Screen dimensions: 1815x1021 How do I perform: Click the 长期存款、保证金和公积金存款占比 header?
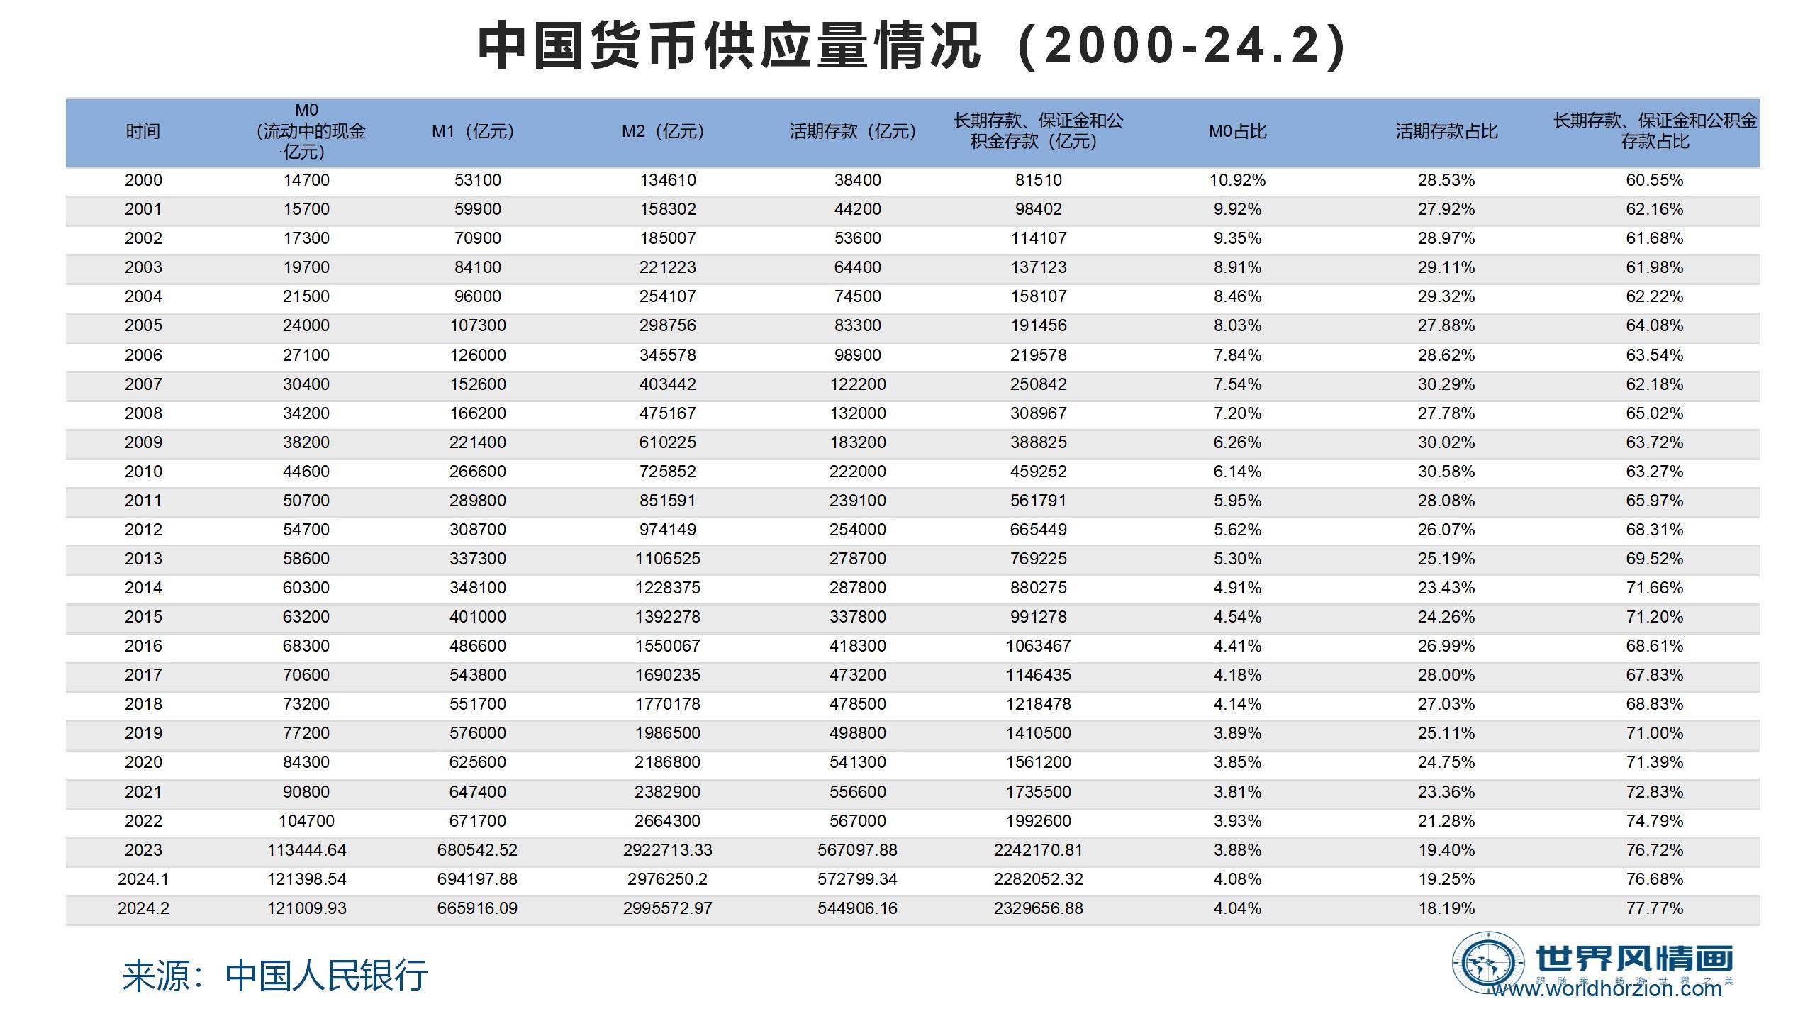pos(1652,131)
